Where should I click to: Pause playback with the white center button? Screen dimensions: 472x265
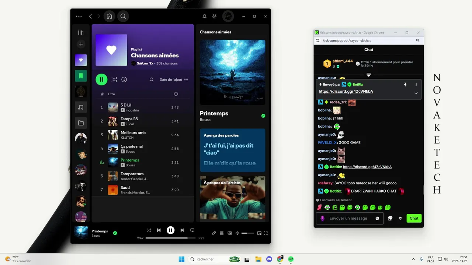point(170,230)
